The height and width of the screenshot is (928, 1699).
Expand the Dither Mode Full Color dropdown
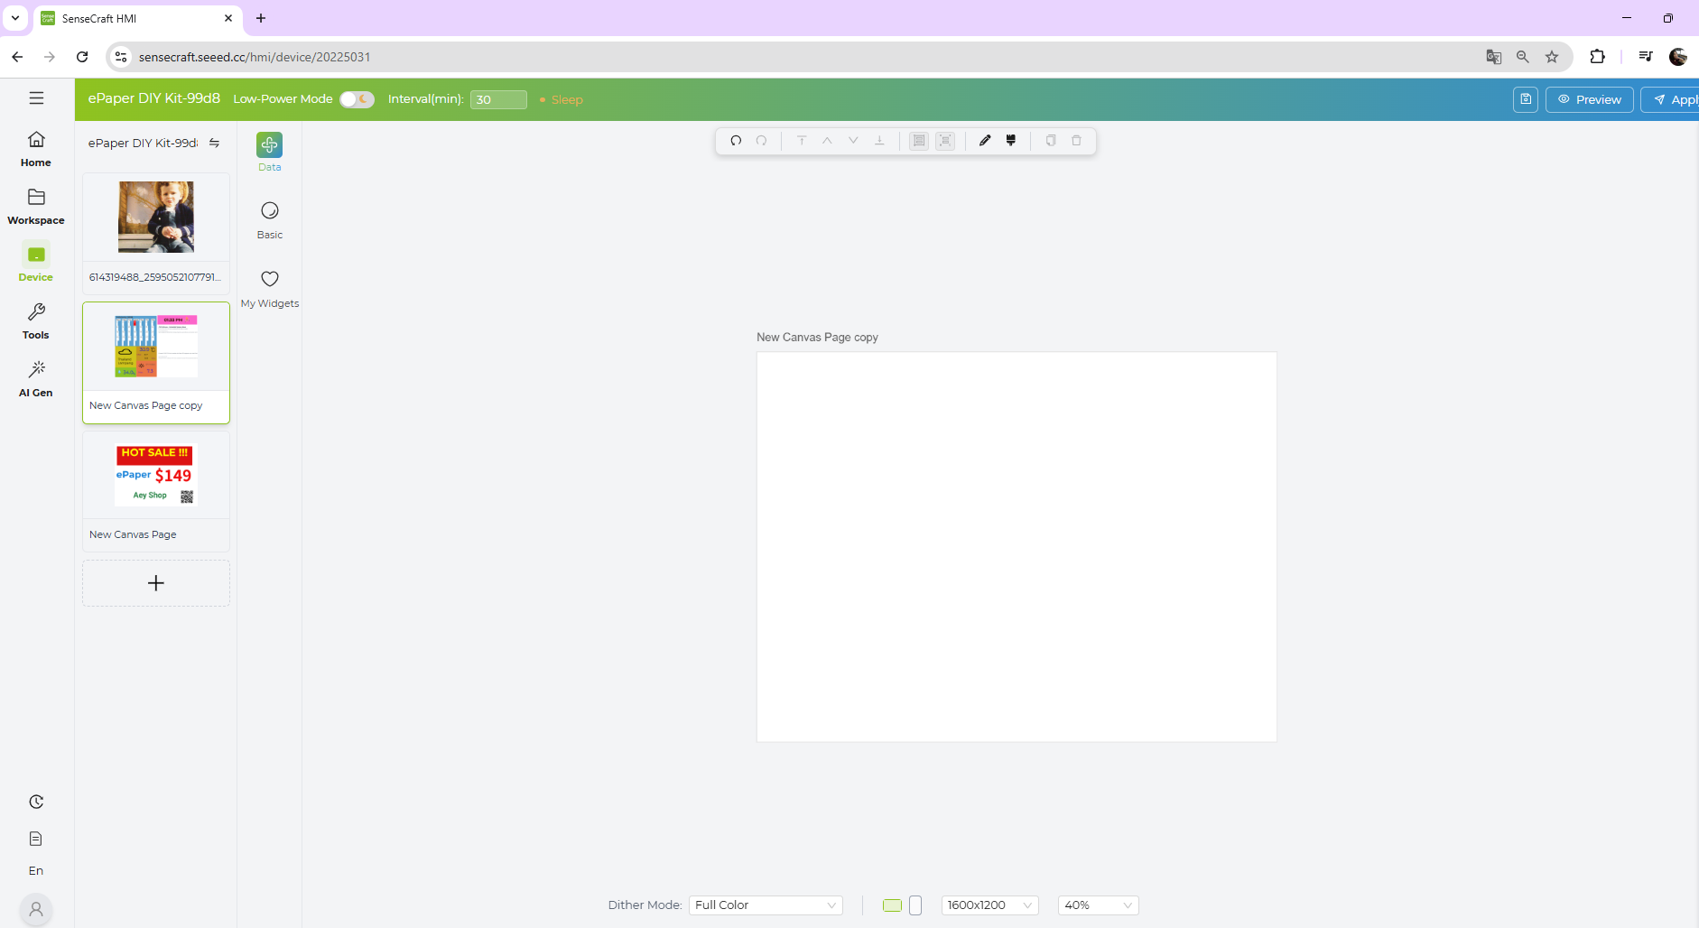coord(765,905)
